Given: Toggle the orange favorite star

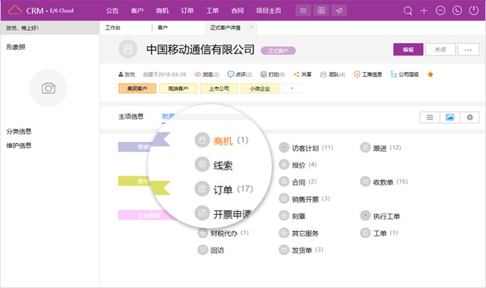Looking at the screenshot, I should [430, 74].
